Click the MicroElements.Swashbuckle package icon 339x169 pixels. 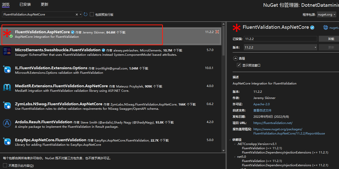pos(7,51)
